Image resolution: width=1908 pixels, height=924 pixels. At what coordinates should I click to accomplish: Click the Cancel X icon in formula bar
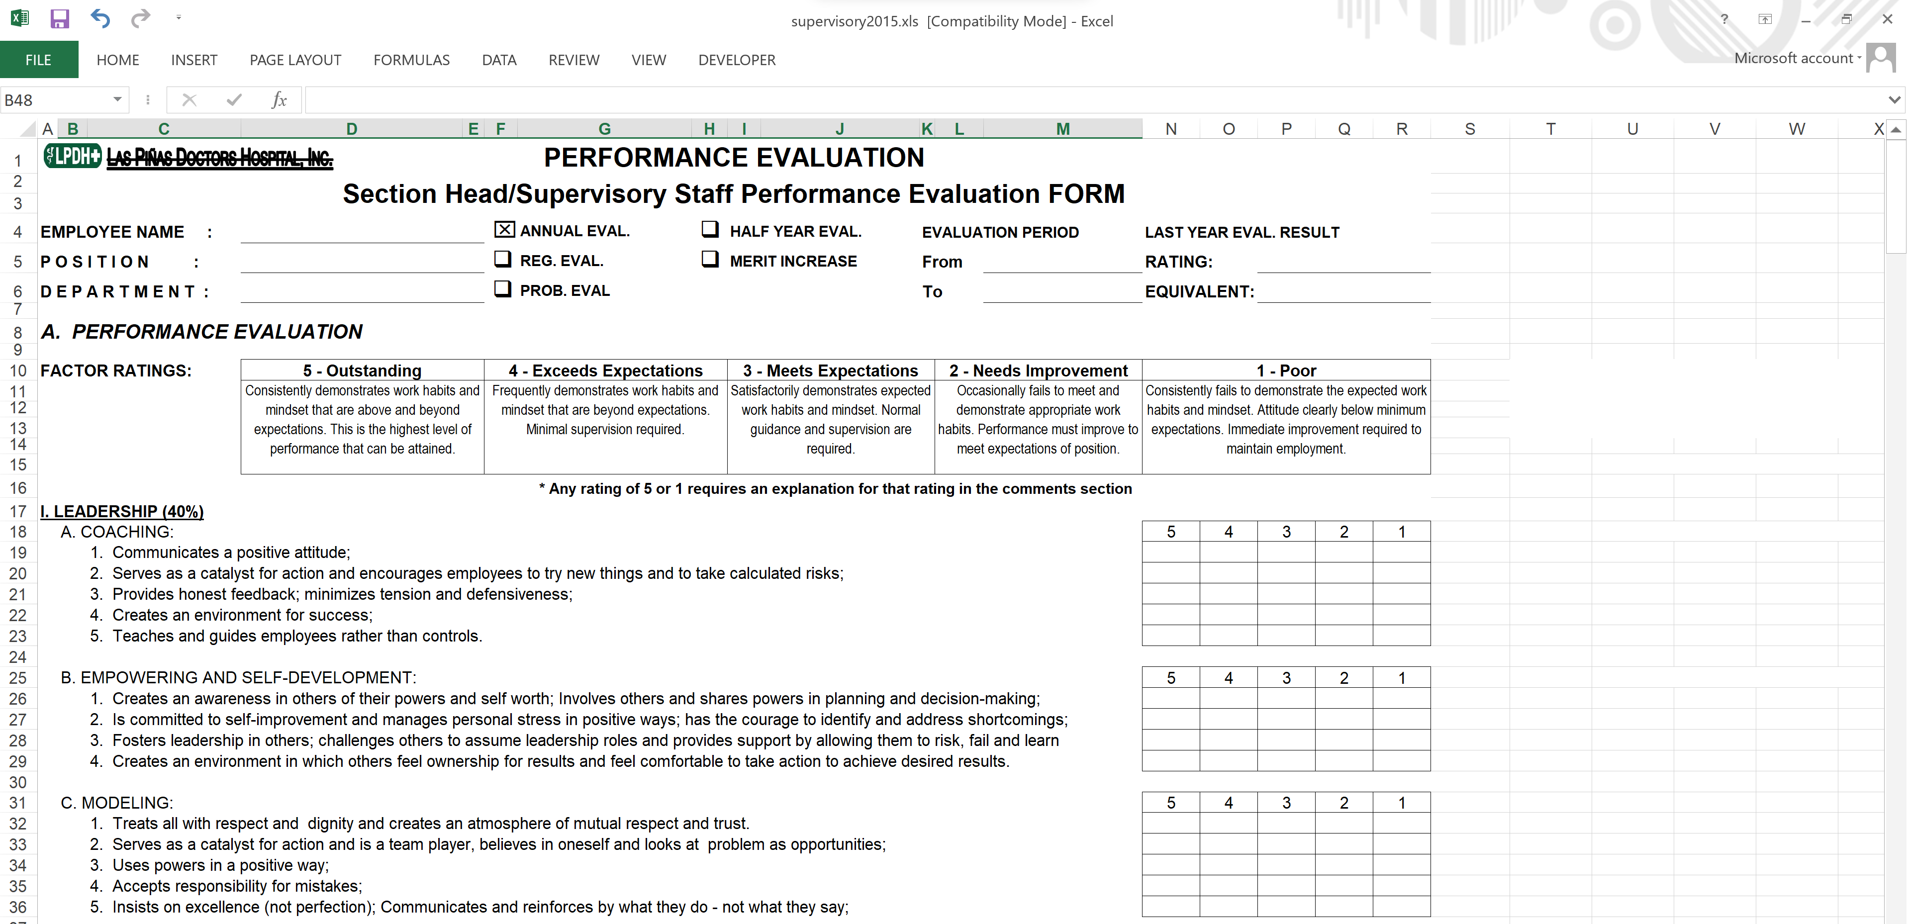point(190,100)
